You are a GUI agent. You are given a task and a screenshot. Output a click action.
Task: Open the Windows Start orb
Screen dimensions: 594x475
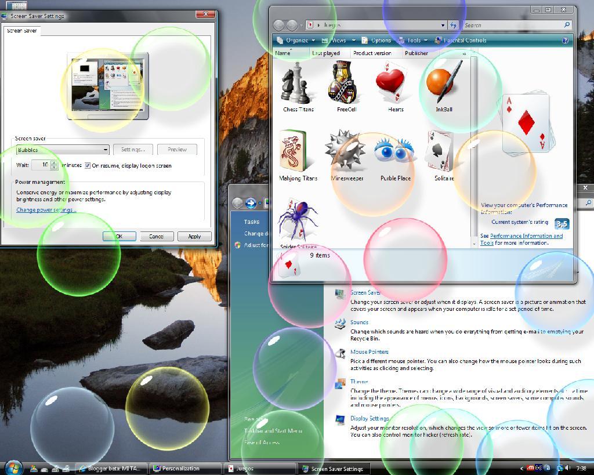pos(13,468)
